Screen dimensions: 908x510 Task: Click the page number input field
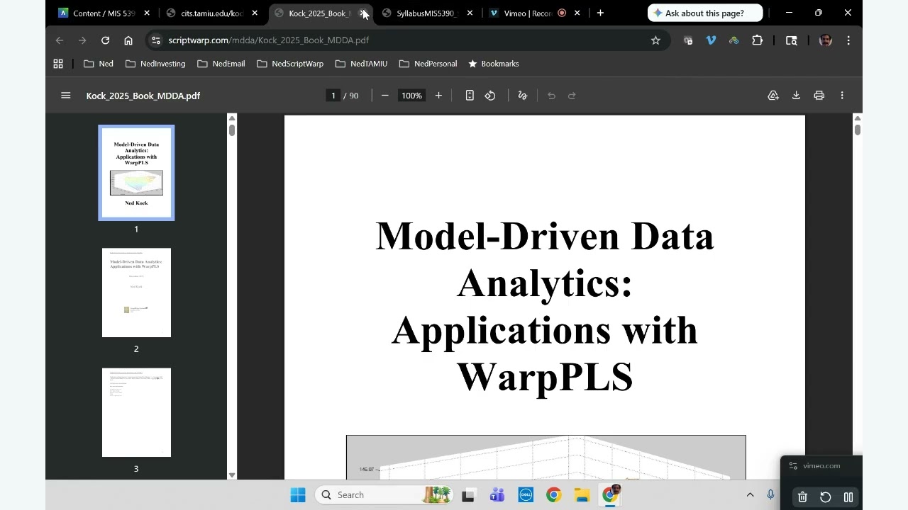(333, 96)
